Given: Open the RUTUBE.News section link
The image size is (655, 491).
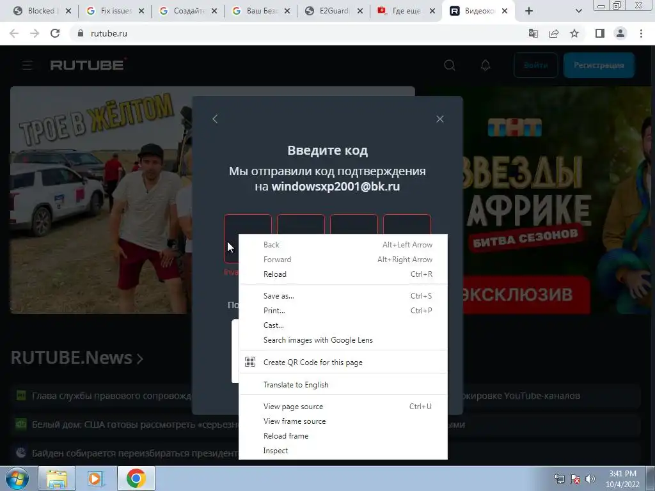Looking at the screenshot, I should pos(77,358).
